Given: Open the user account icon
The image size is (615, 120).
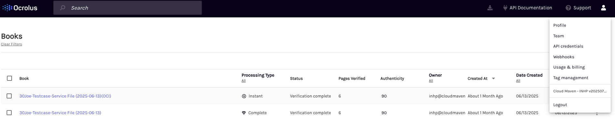Looking at the screenshot, I should tap(603, 8).
